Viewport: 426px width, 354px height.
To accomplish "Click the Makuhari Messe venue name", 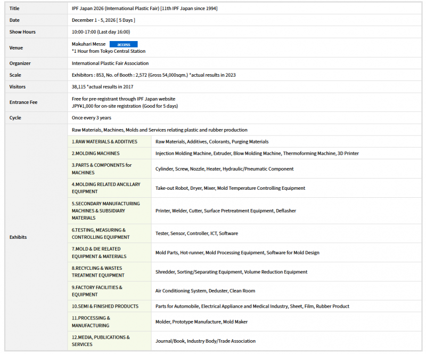I will tap(88, 44).
